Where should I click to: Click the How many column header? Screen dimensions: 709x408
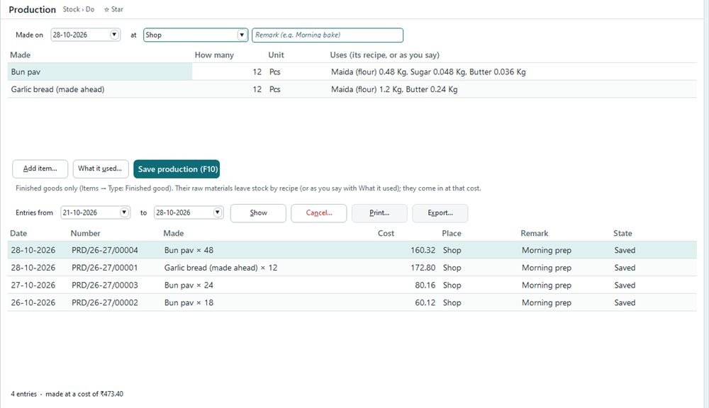214,55
